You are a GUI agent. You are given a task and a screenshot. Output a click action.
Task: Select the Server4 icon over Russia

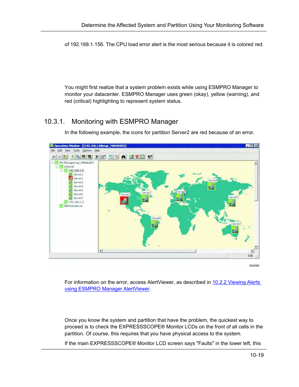tap(211, 186)
